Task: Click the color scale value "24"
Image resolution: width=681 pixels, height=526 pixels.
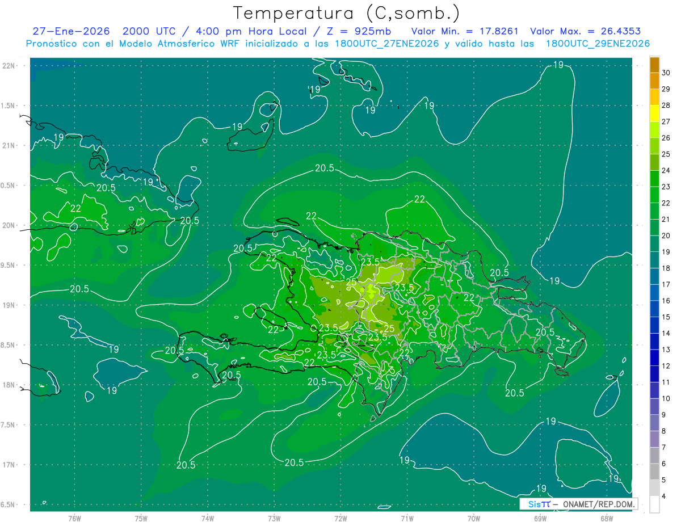Action: (x=667, y=170)
